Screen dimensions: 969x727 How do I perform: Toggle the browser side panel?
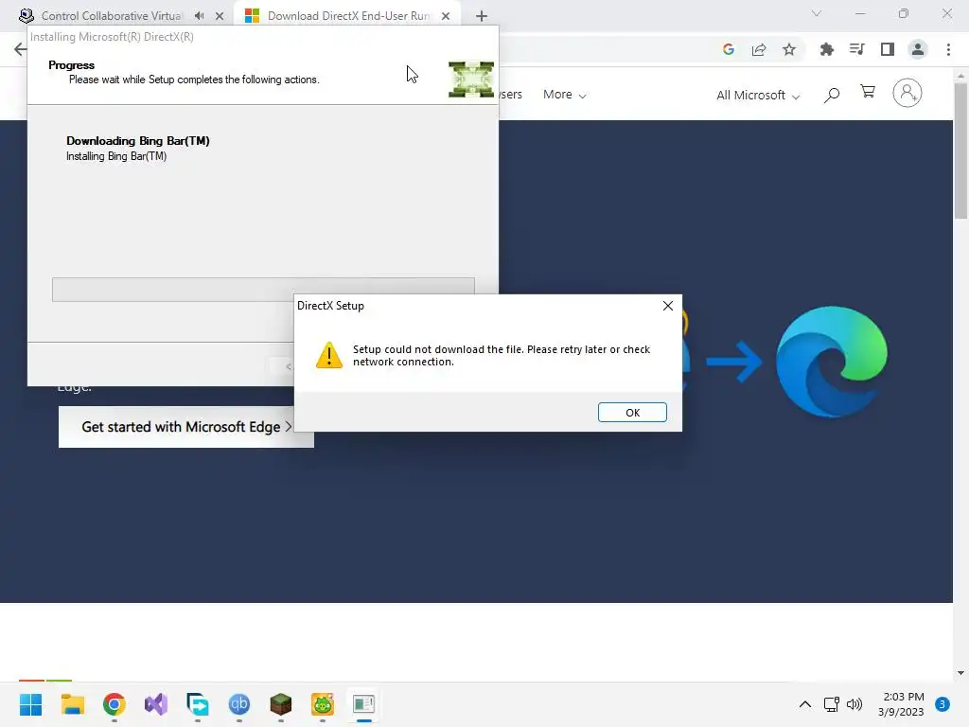(888, 49)
